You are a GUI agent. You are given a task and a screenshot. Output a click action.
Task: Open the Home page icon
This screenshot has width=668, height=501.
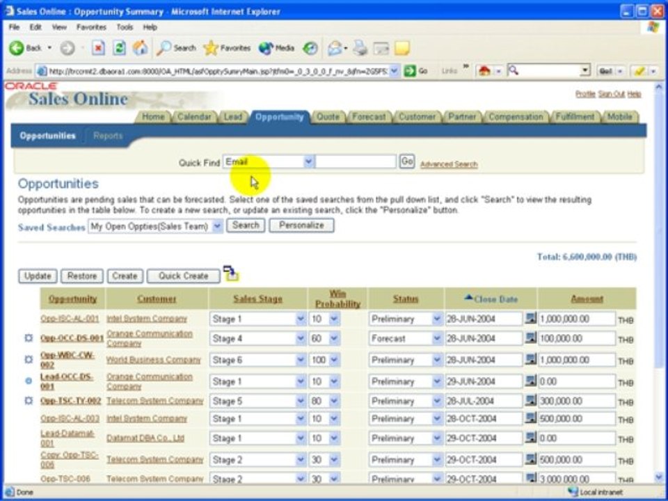tap(140, 48)
